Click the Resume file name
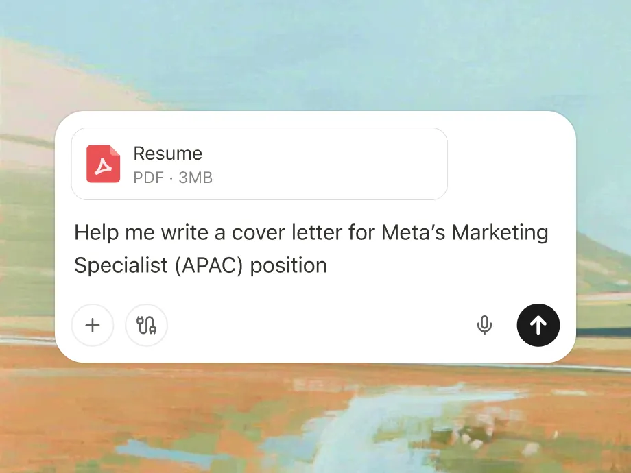This screenshot has width=631, height=473. pyautogui.click(x=167, y=154)
